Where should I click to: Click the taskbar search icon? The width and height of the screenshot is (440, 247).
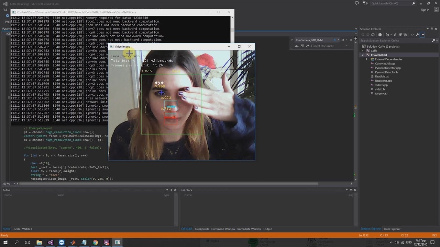coord(16,242)
